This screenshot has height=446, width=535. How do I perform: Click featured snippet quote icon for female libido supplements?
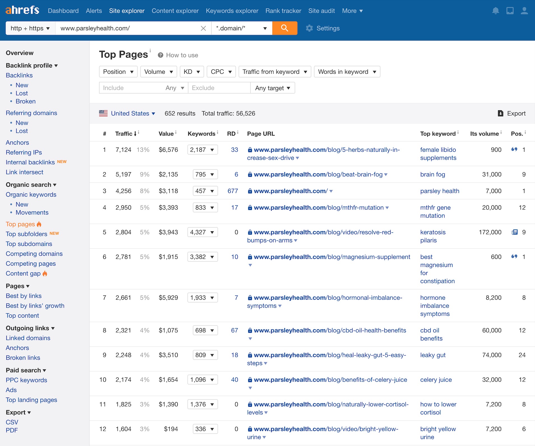point(514,149)
